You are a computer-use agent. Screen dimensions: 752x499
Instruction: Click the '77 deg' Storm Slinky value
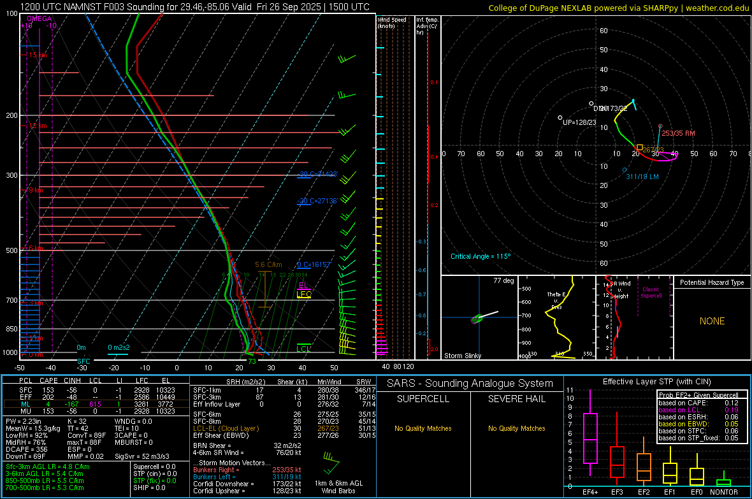point(503,280)
